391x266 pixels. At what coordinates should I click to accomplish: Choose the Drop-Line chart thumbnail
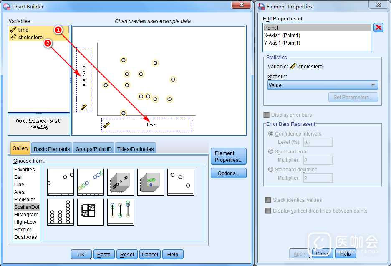[x=121, y=212]
